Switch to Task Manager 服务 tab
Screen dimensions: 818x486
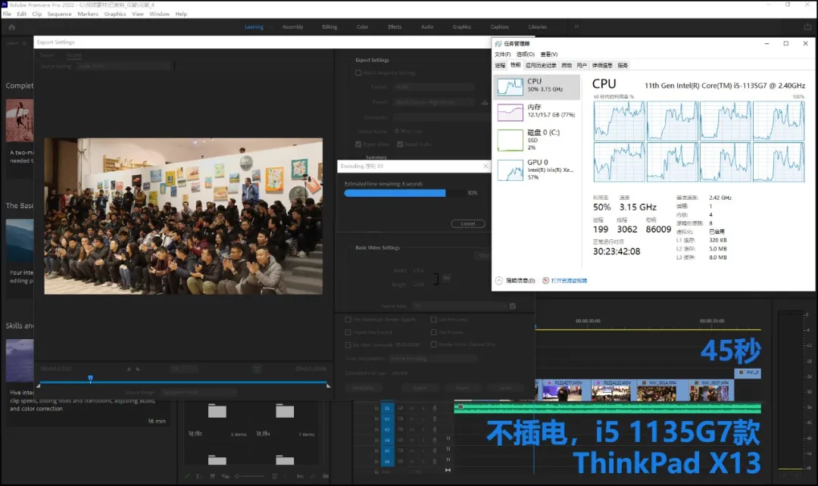[x=623, y=65]
